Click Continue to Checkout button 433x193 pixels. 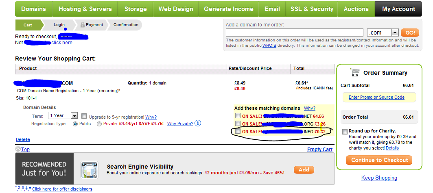pos(379,160)
